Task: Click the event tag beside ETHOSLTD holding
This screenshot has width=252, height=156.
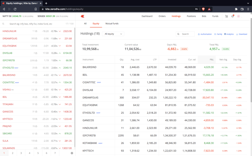Action: [x=98, y=113]
